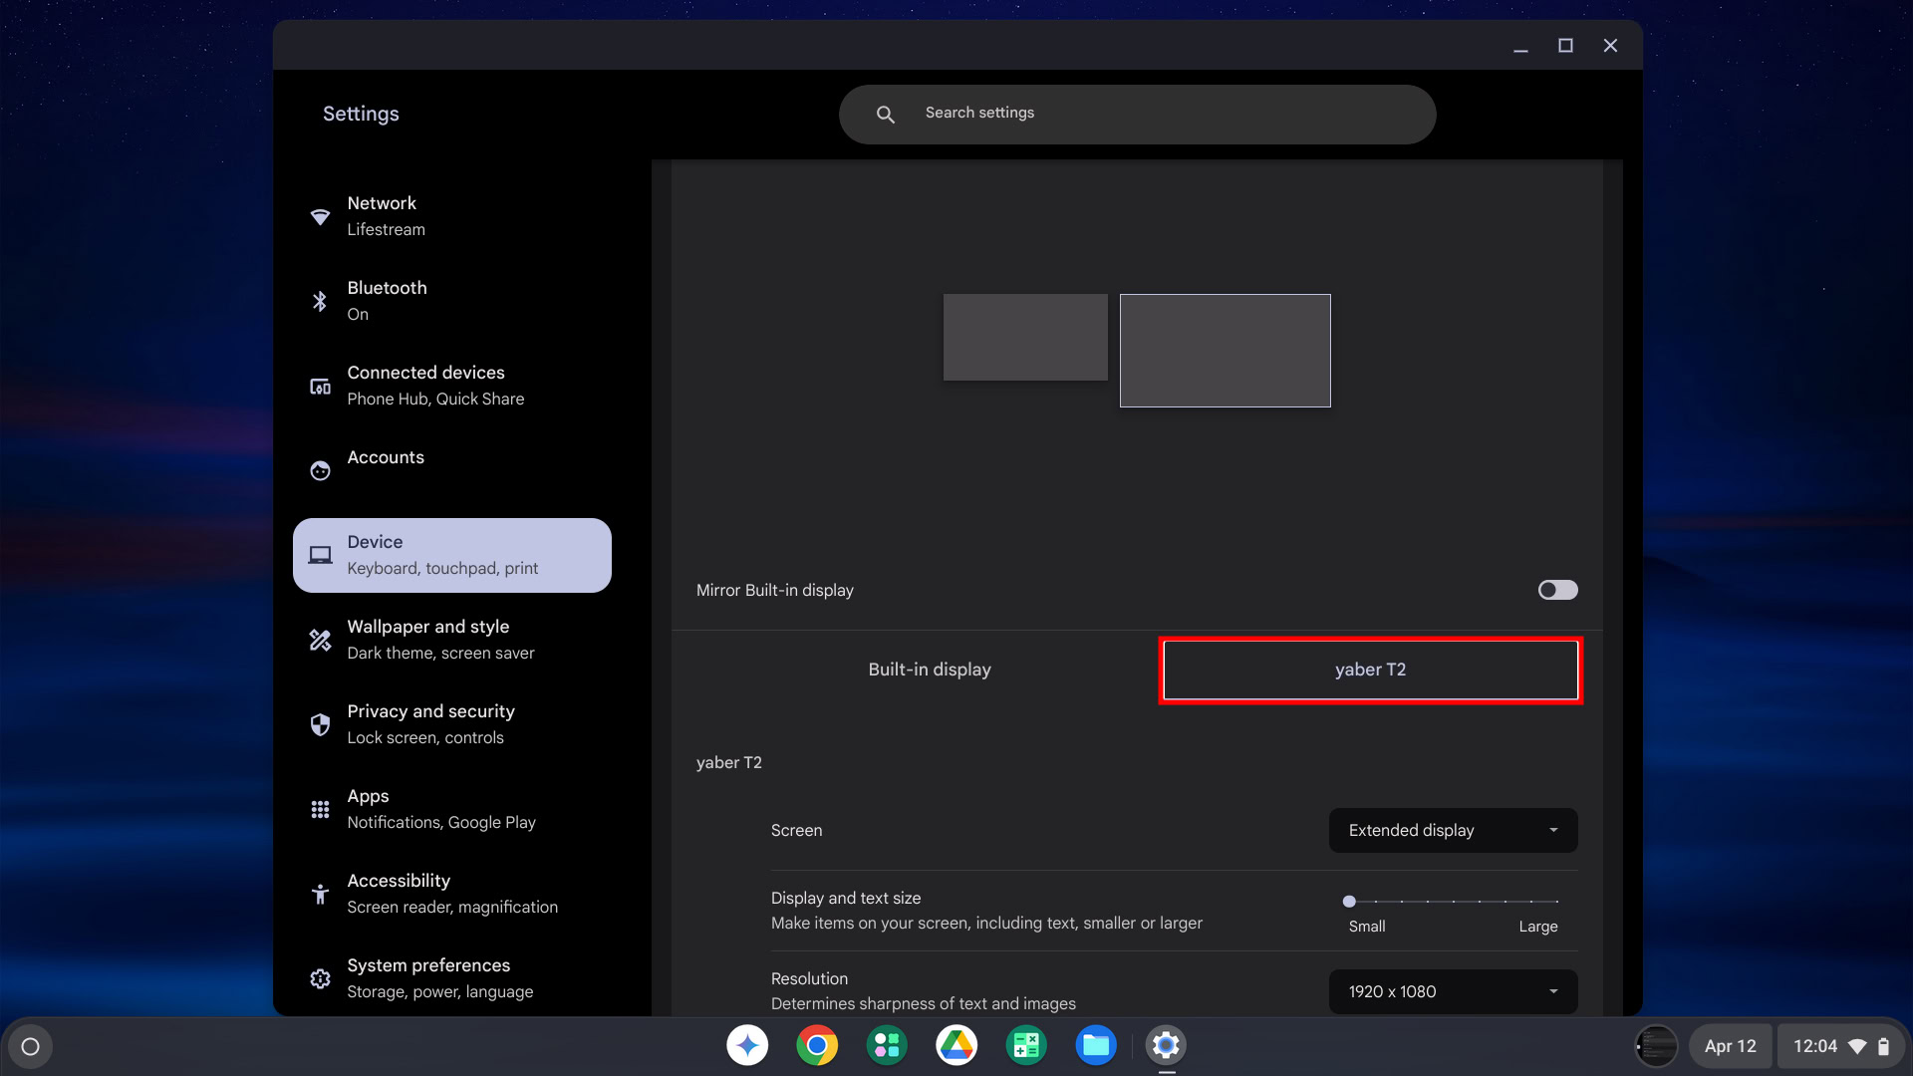Image resolution: width=1913 pixels, height=1076 pixels.
Task: Select the larger display rectangle in the layout
Action: click(x=1225, y=350)
